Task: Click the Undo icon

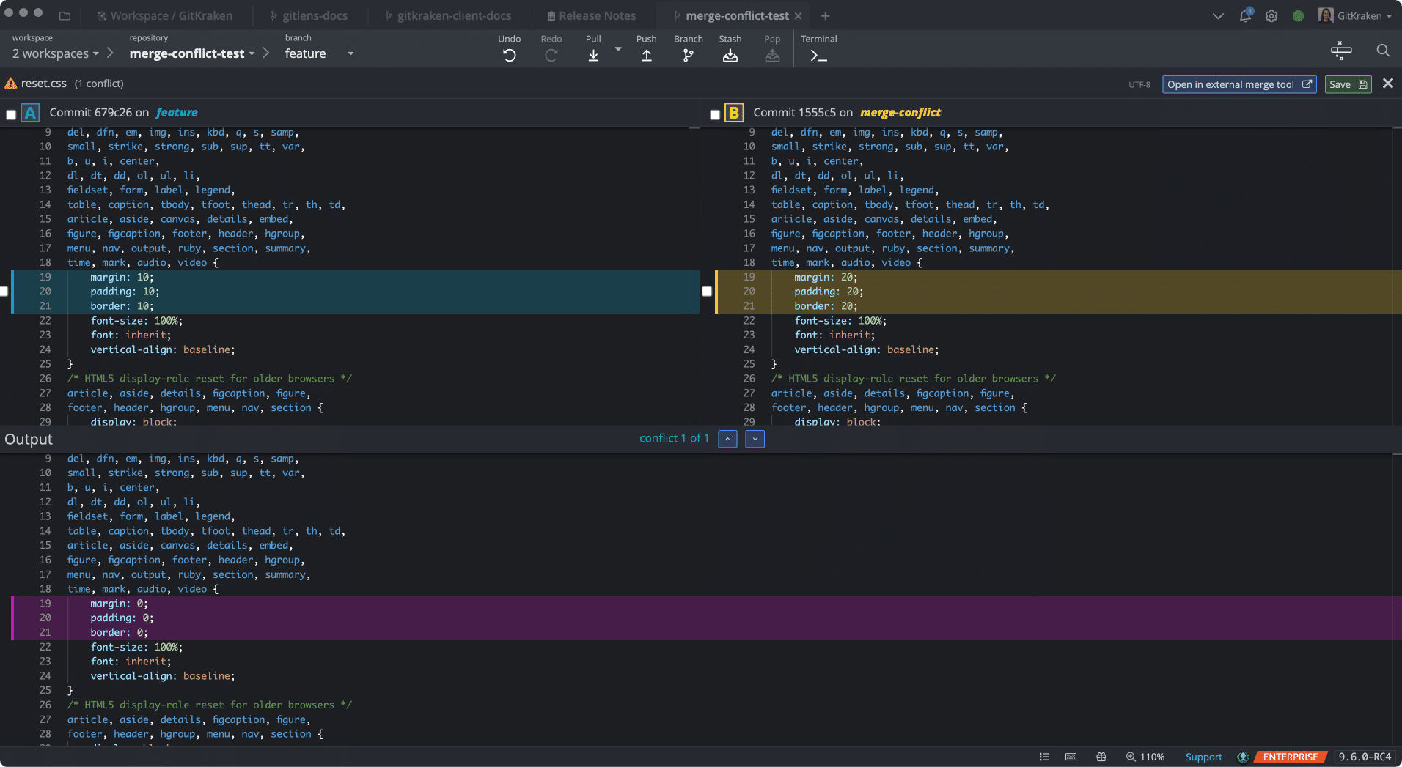Action: coord(509,56)
